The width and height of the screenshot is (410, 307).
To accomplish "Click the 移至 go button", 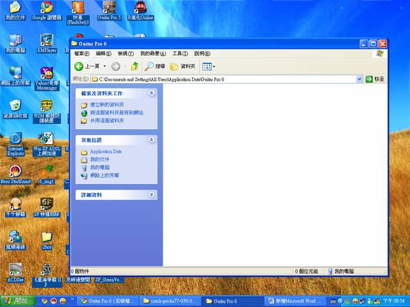I will click(x=375, y=79).
